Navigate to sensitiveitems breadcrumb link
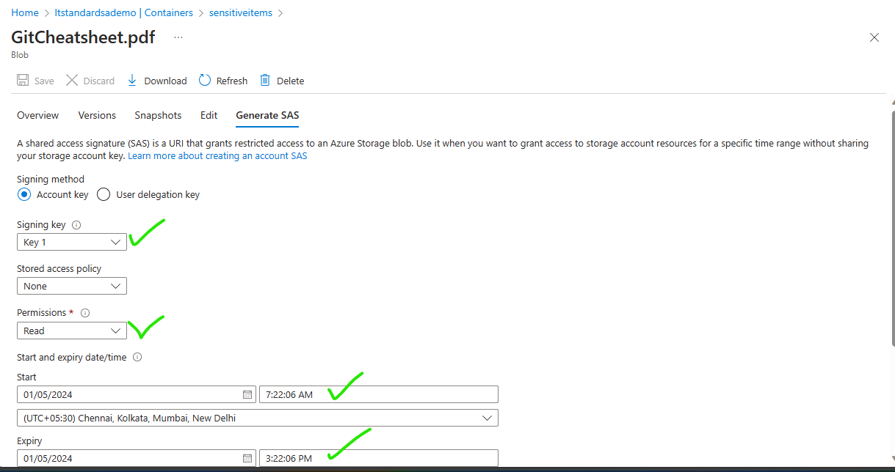This screenshot has width=895, height=472. [x=240, y=12]
